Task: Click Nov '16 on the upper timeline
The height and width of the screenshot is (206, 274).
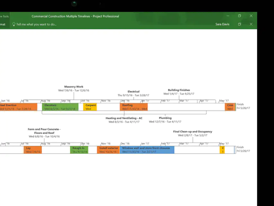Action: point(106,101)
